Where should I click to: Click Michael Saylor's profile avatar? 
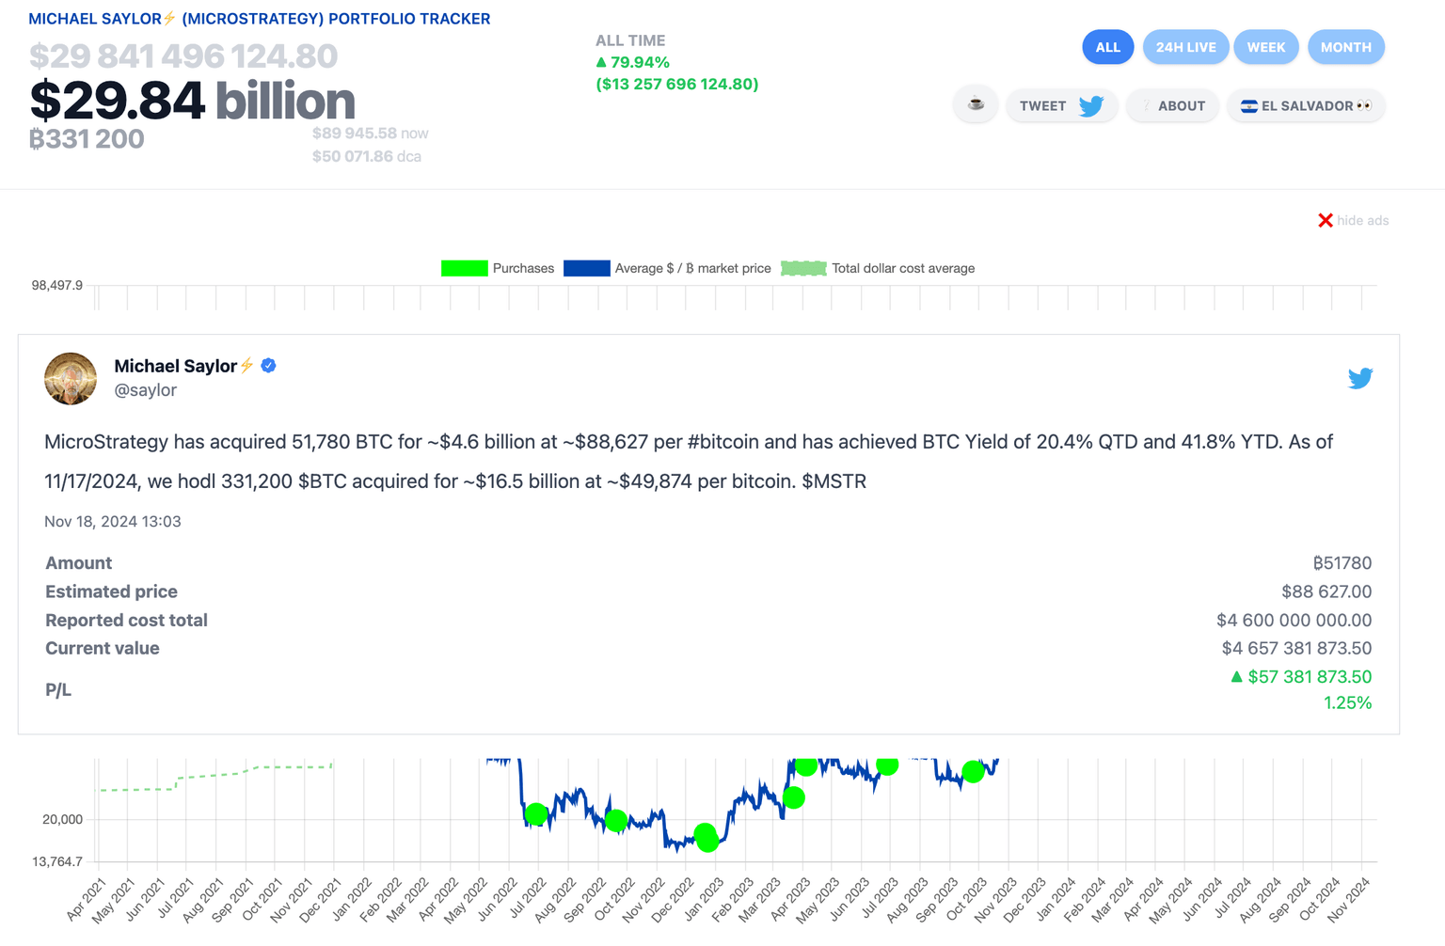click(x=71, y=378)
